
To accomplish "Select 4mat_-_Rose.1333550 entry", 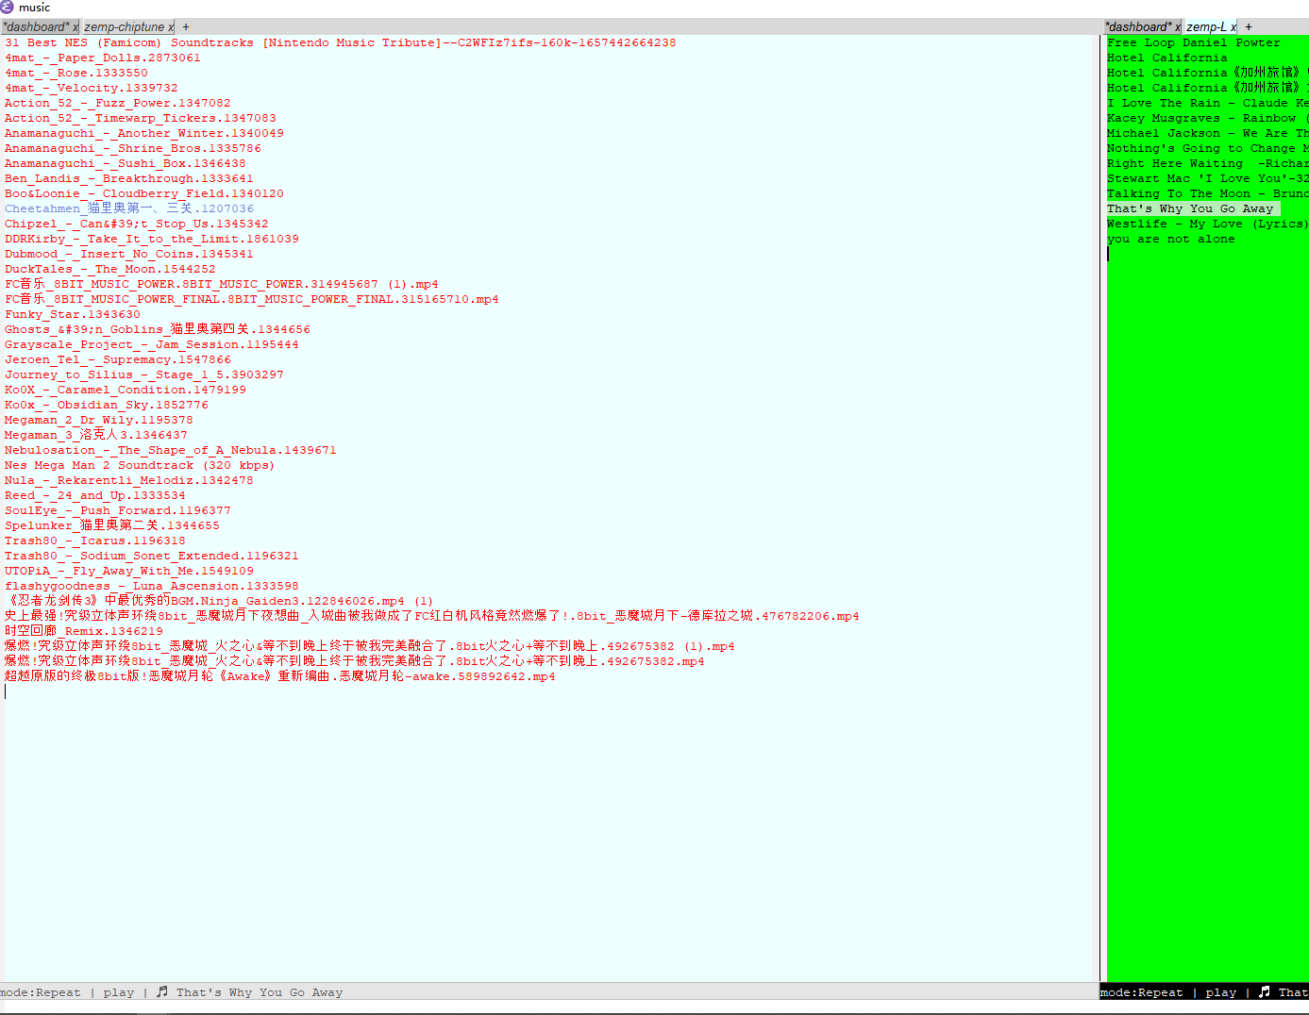I will pos(76,73).
